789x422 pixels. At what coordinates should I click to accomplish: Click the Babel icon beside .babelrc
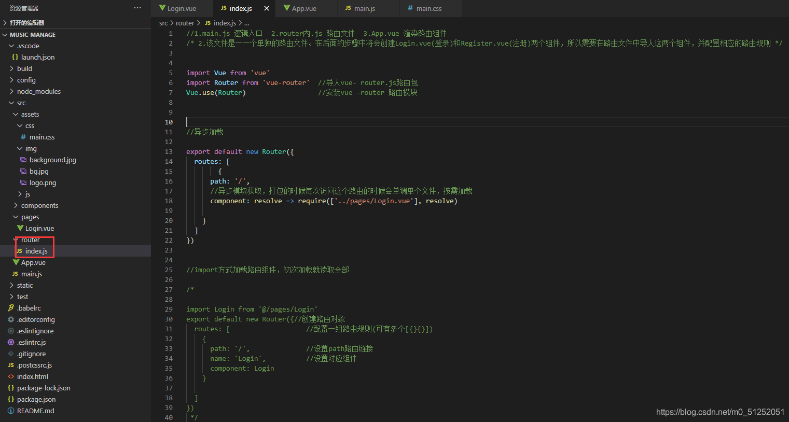(x=11, y=308)
